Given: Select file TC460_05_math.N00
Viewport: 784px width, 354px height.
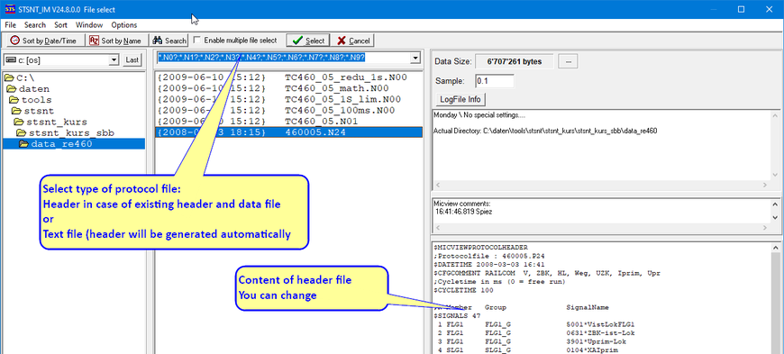Looking at the screenshot, I should [289, 88].
